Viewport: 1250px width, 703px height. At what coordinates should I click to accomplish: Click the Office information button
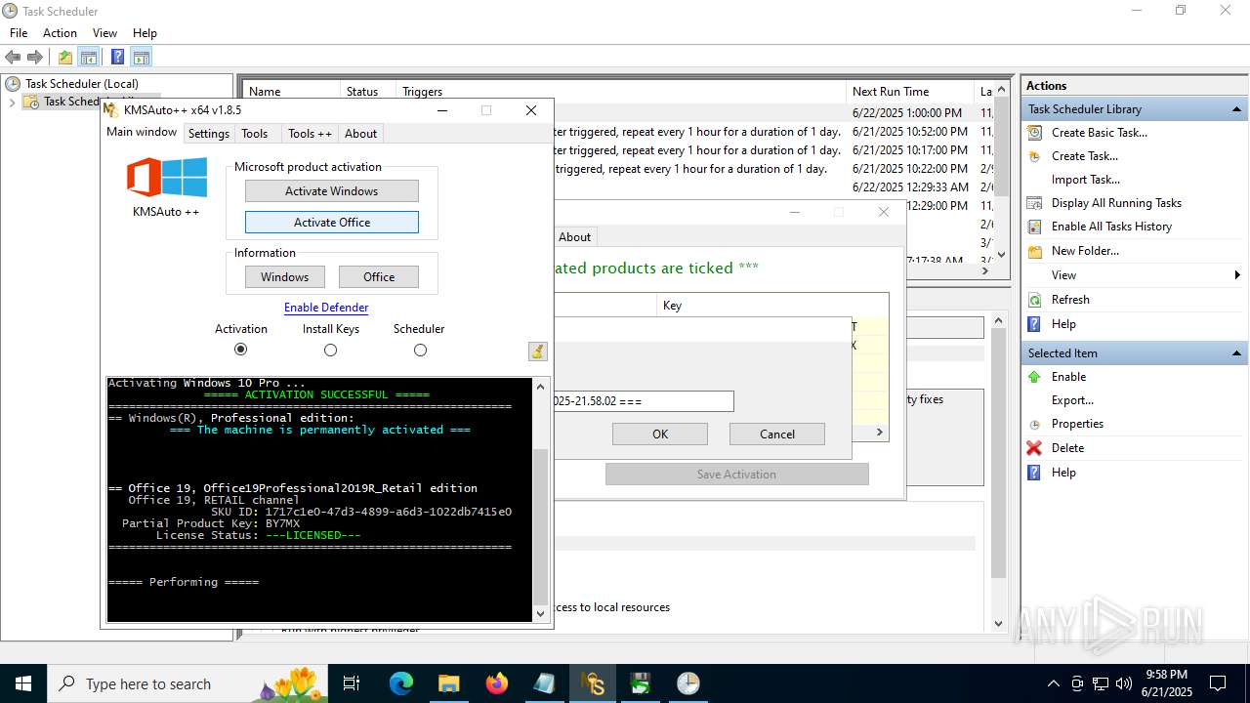point(379,277)
